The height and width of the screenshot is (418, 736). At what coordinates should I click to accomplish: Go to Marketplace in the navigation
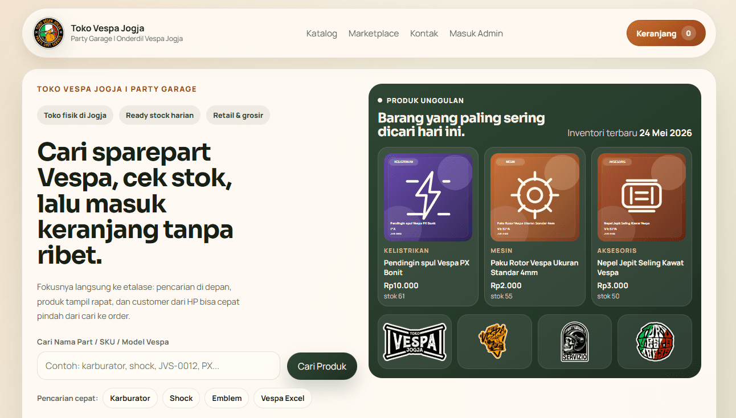pyautogui.click(x=374, y=34)
